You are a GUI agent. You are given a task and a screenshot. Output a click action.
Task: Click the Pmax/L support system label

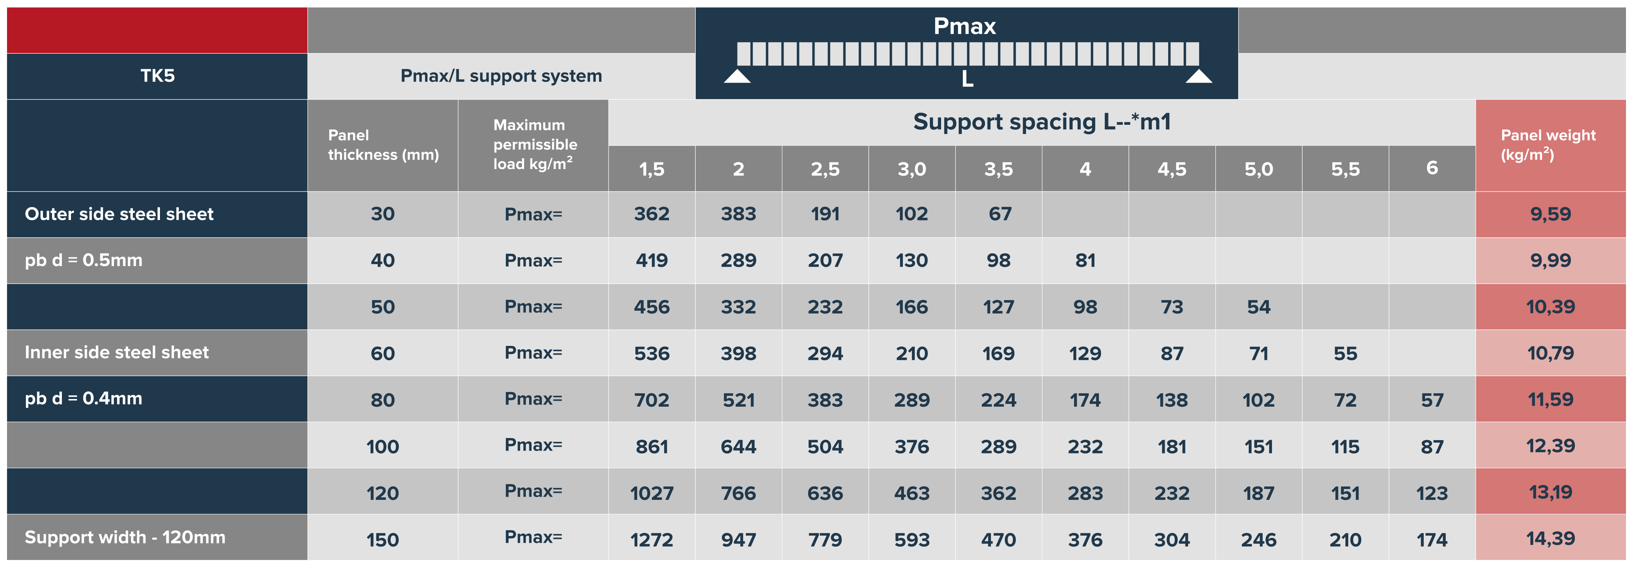tap(501, 76)
